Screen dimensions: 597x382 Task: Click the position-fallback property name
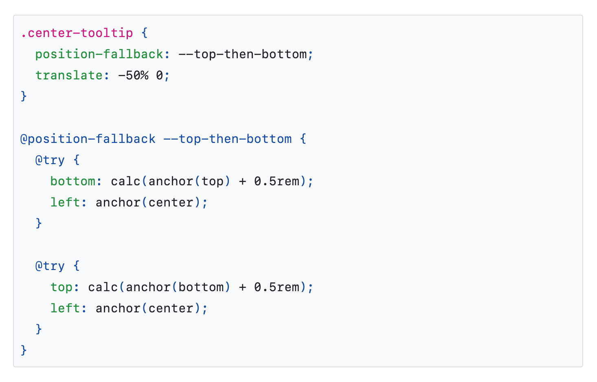click(99, 54)
